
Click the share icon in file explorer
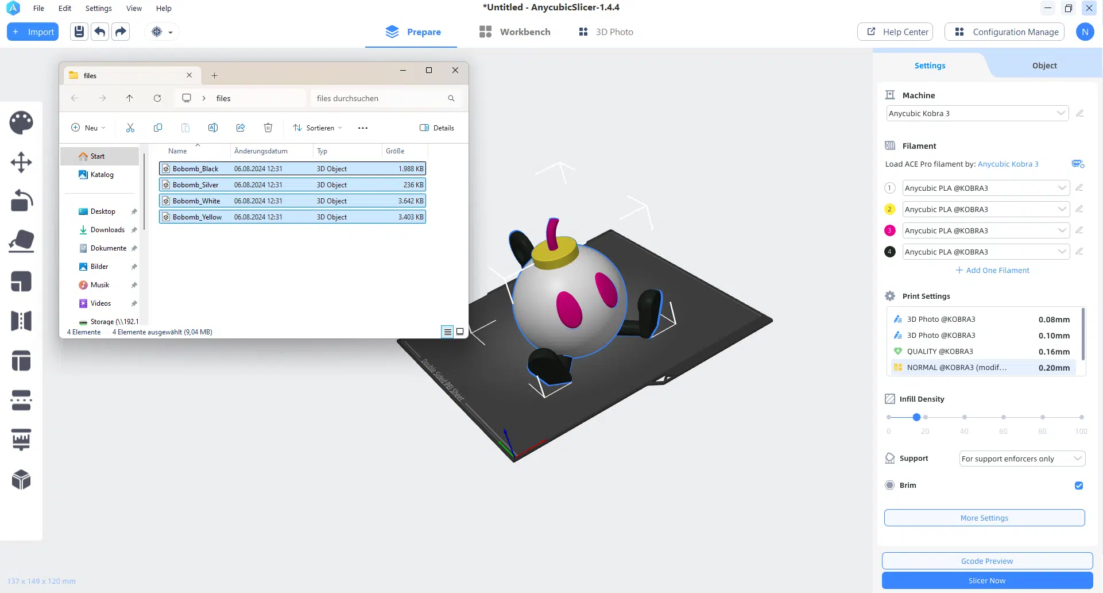[x=241, y=128]
